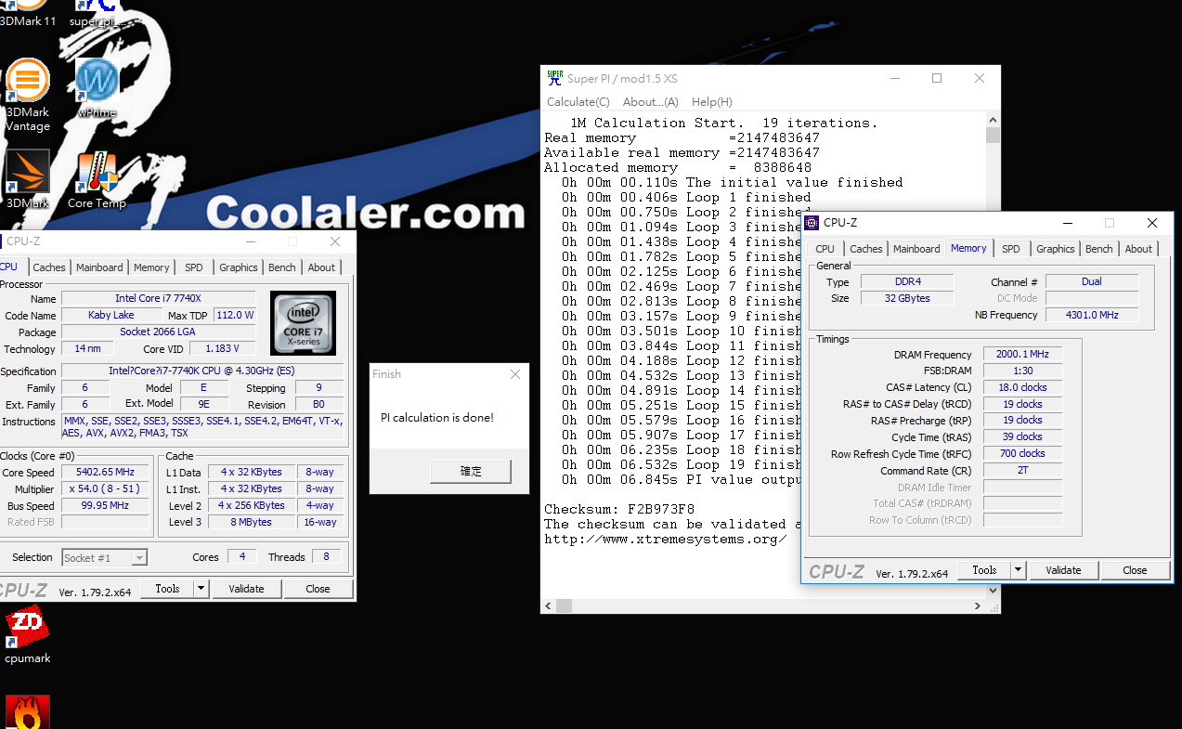Click the Multiplier value x 54.0

pyautogui.click(x=105, y=488)
